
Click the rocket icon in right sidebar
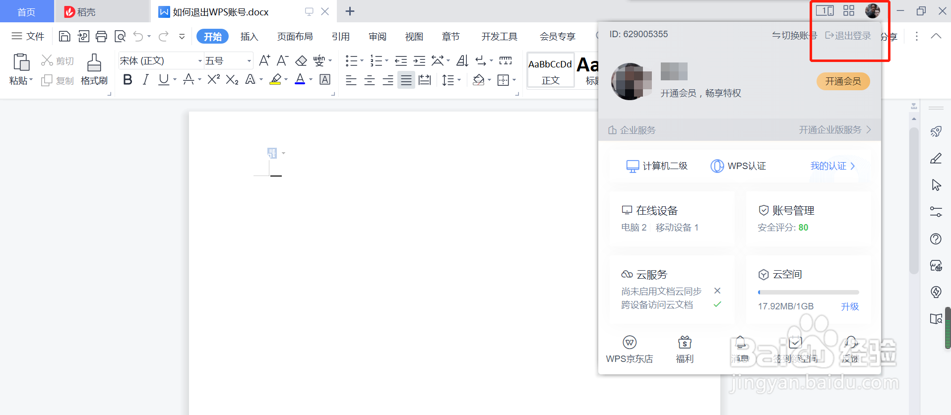point(936,131)
